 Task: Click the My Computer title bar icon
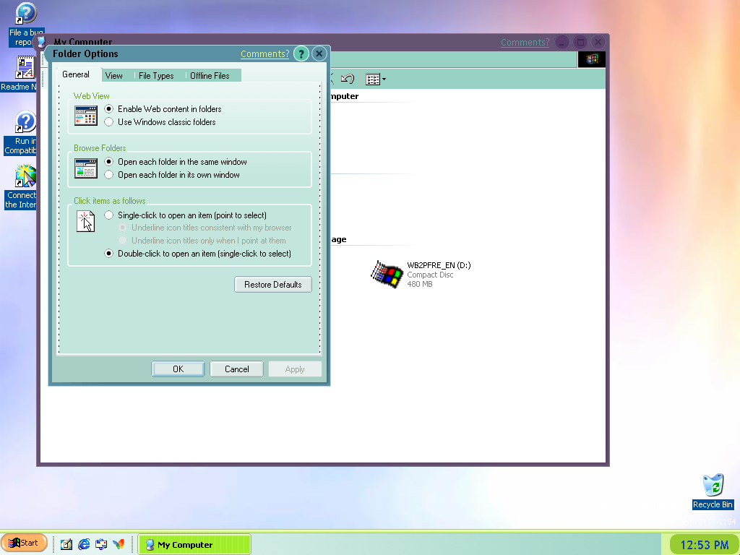point(41,41)
